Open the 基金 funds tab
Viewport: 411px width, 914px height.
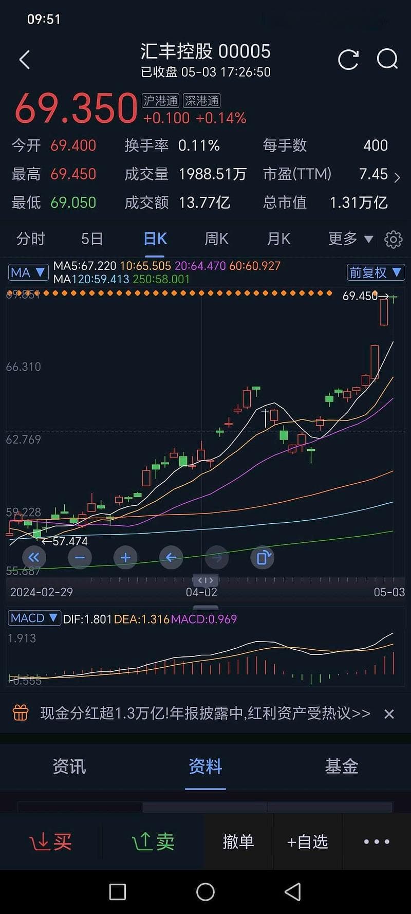pos(342,766)
